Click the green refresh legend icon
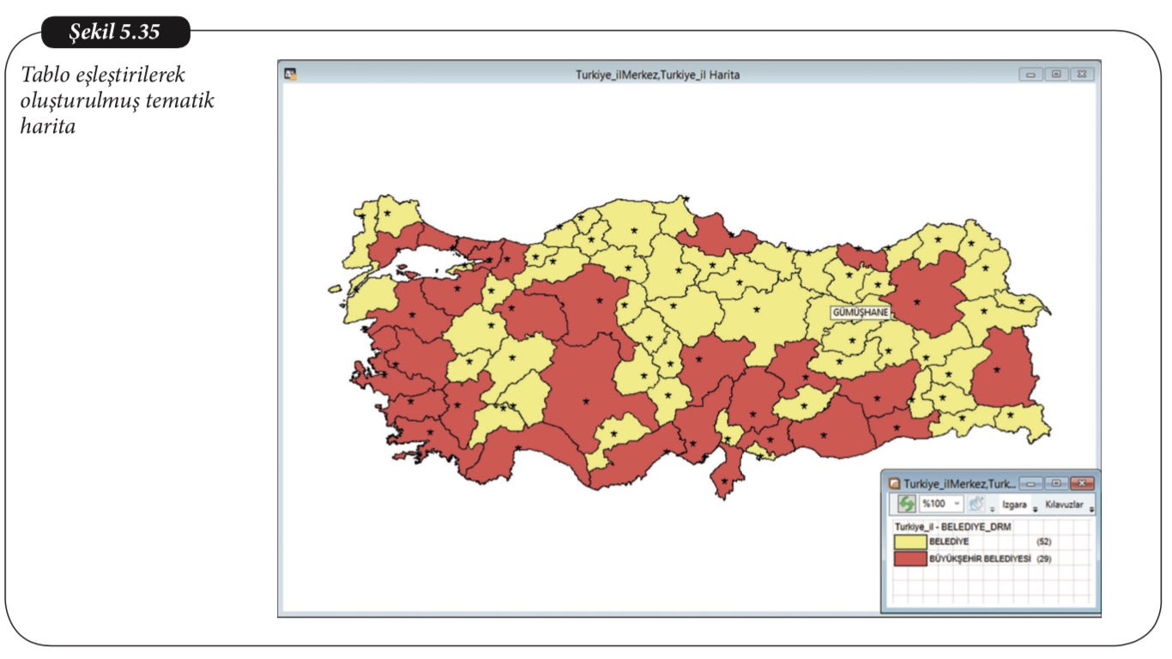Viewport: 1172px width, 659px height. pos(907,504)
